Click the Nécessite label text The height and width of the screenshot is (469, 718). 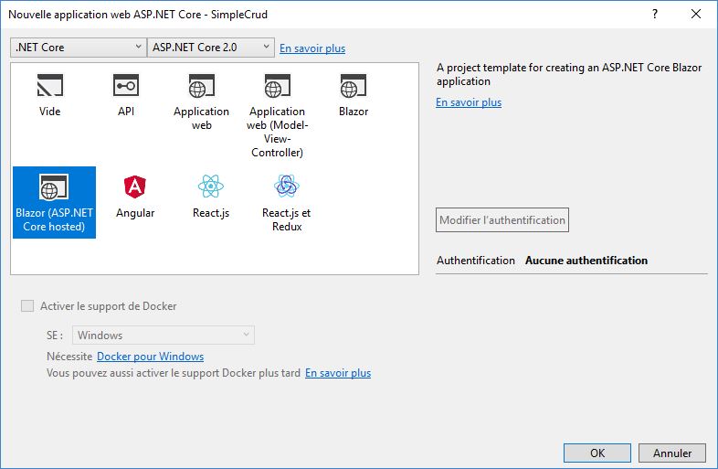[69, 357]
